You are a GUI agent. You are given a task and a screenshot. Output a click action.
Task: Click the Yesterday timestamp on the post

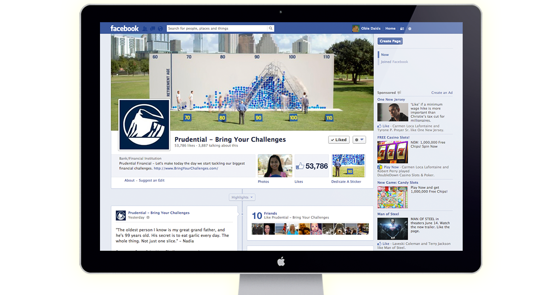pyautogui.click(x=136, y=218)
